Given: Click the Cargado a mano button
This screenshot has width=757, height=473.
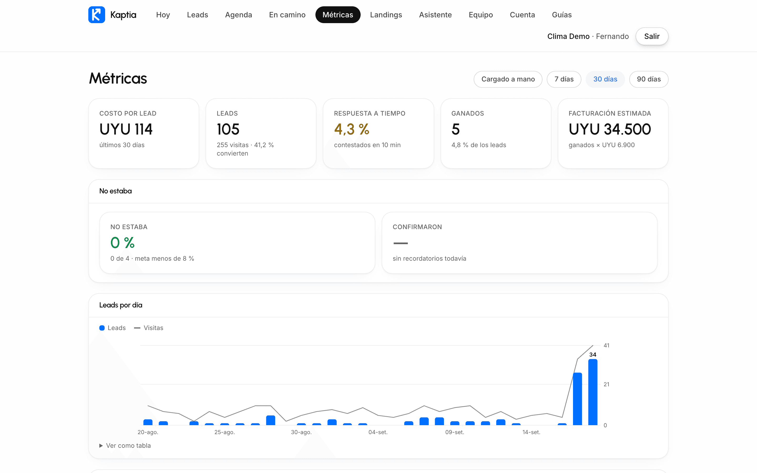Looking at the screenshot, I should coord(508,79).
